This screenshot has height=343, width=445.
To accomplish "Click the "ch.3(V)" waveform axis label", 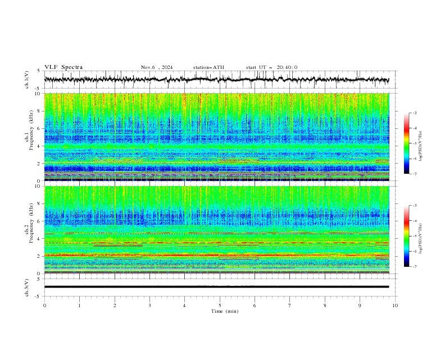I will point(27,288).
